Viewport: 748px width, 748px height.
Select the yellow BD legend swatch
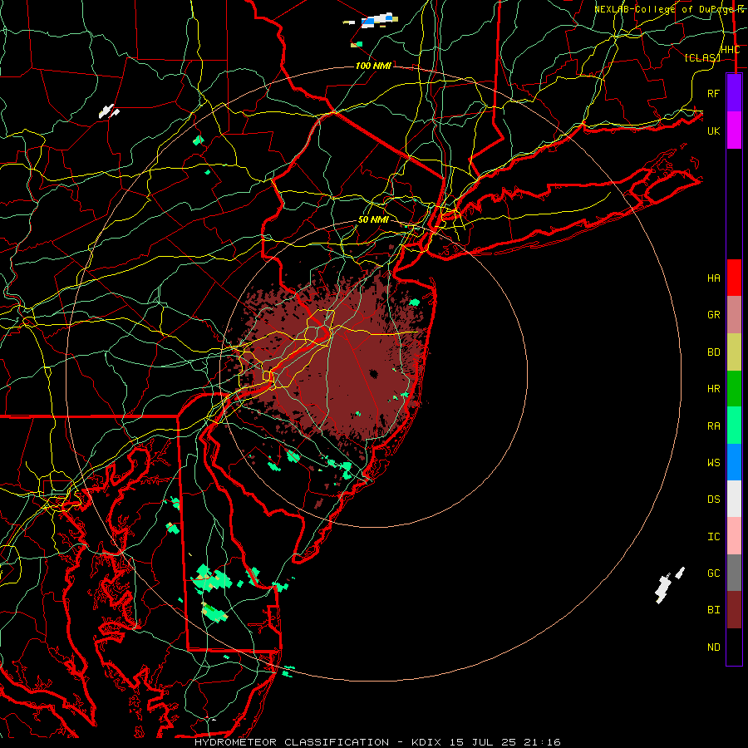[734, 352]
